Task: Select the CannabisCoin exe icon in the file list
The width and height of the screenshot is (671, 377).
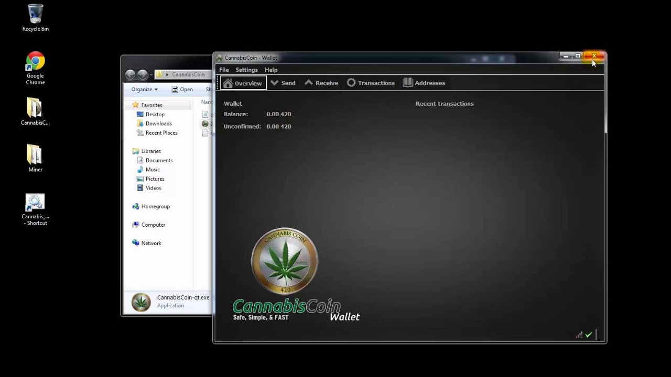Action: point(205,124)
